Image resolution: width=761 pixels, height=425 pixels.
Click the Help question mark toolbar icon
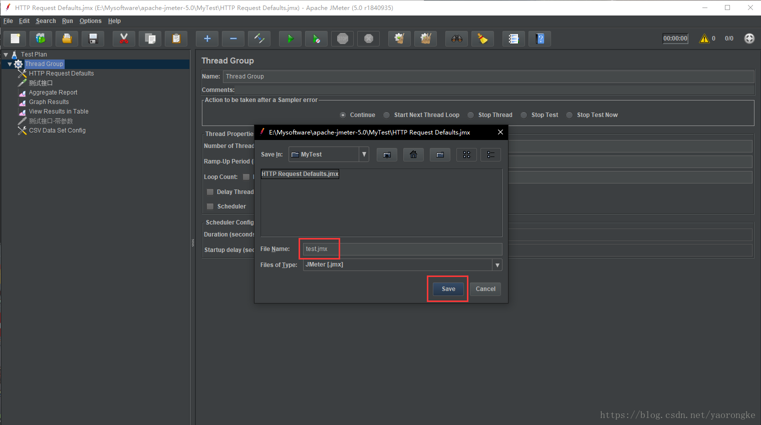point(540,38)
